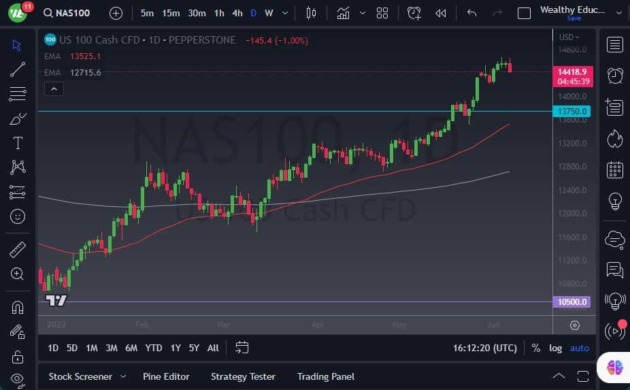Hide all drawings with eye icon

[18, 379]
